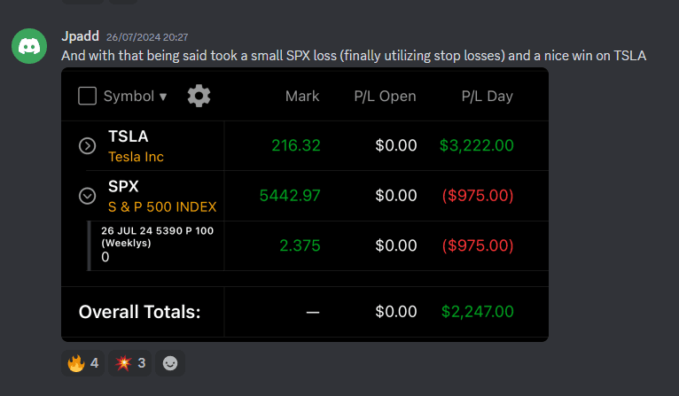Collapse the SPX row chevron
The height and width of the screenshot is (396, 679).
click(87, 196)
